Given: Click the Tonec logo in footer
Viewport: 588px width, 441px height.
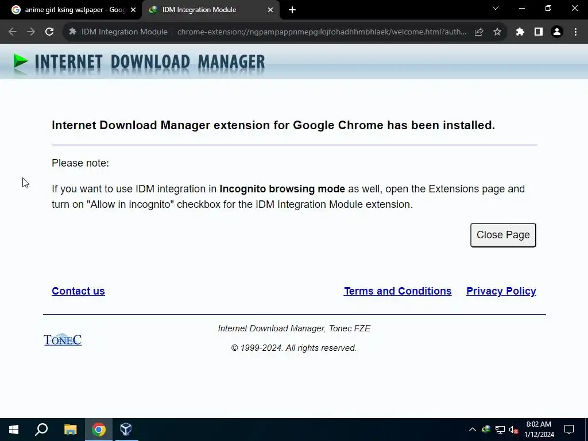Looking at the screenshot, I should point(63,339).
